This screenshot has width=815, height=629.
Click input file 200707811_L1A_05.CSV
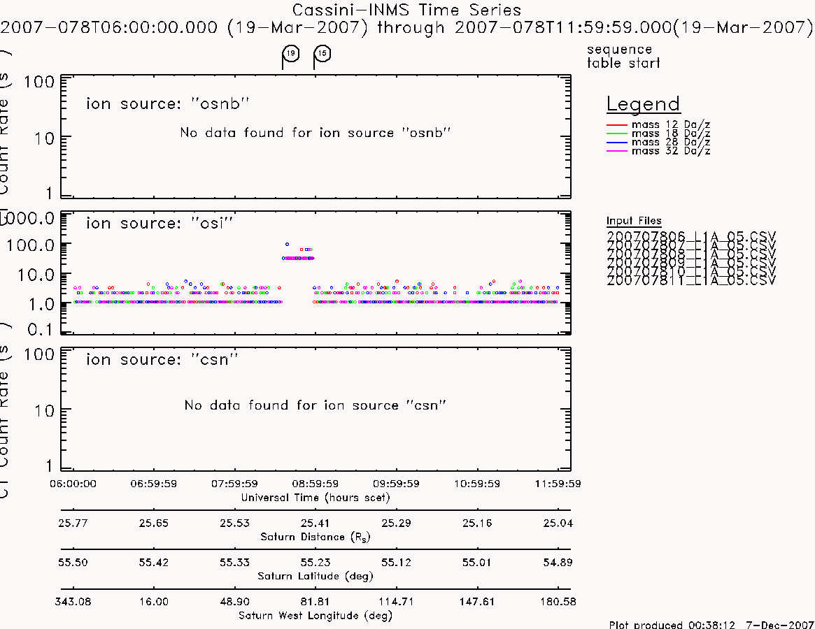pos(690,280)
